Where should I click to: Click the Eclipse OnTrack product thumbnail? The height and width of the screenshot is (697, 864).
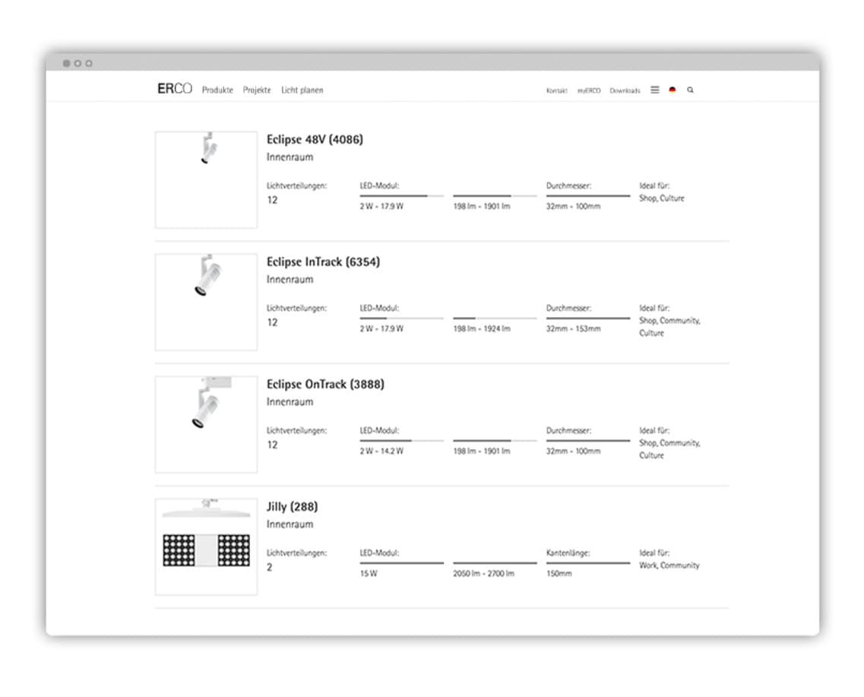[206, 424]
